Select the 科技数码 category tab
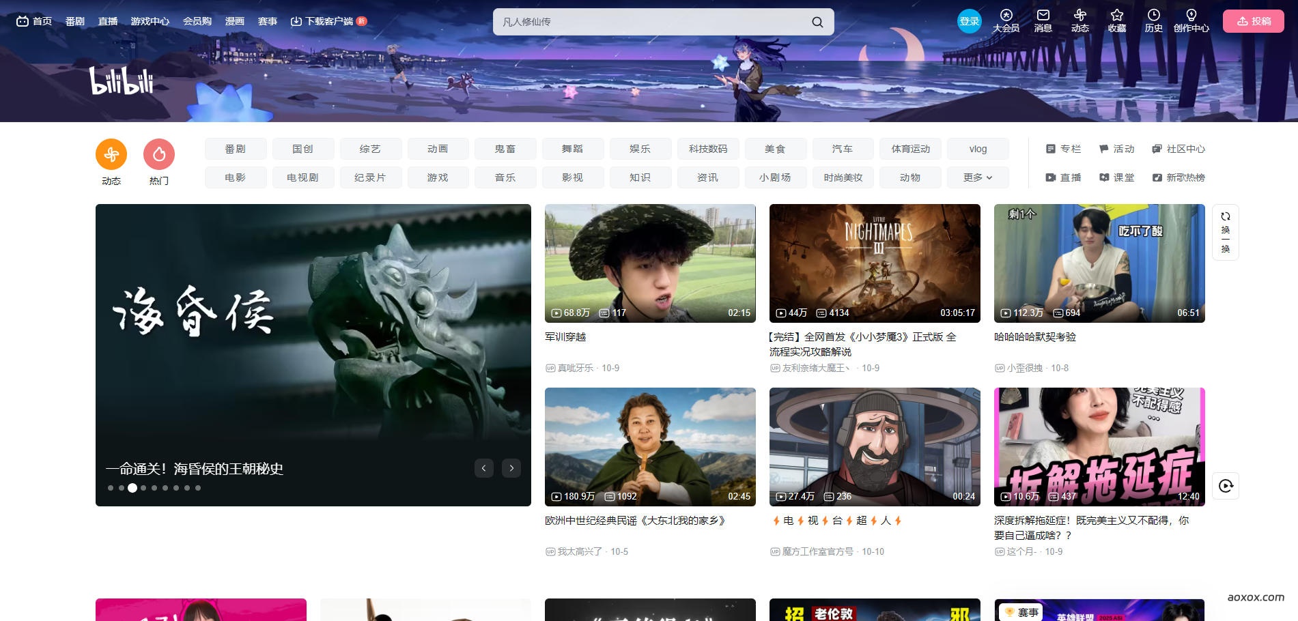The width and height of the screenshot is (1298, 621). pos(707,149)
